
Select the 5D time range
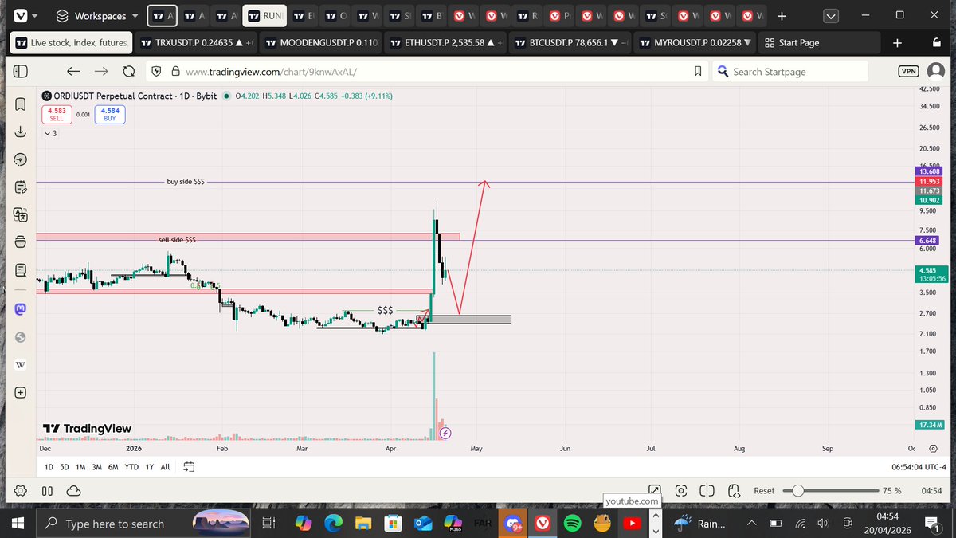coord(65,467)
